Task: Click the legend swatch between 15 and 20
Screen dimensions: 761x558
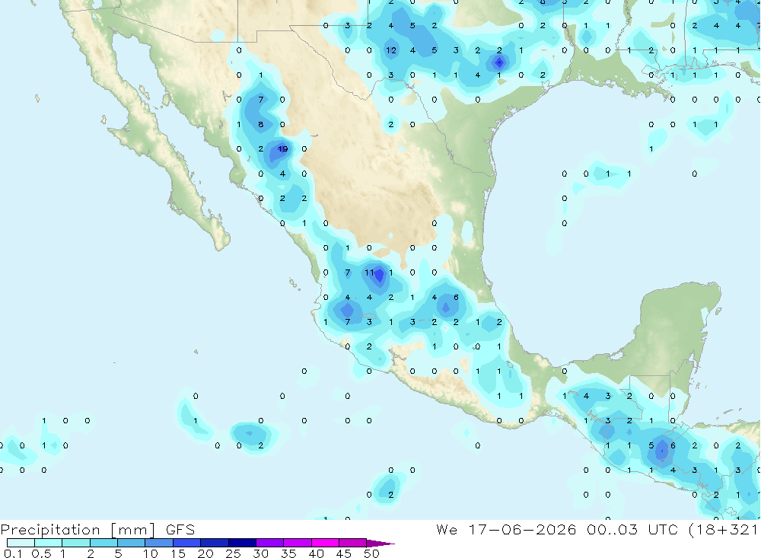Action: coord(186,543)
